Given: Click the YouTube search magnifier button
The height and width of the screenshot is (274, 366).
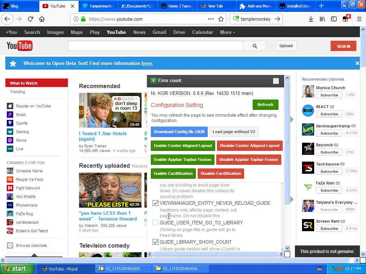Looking at the screenshot, I should pos(254,46).
